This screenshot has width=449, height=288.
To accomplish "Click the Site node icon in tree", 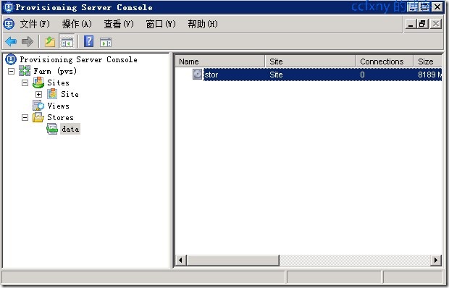I will click(x=52, y=94).
